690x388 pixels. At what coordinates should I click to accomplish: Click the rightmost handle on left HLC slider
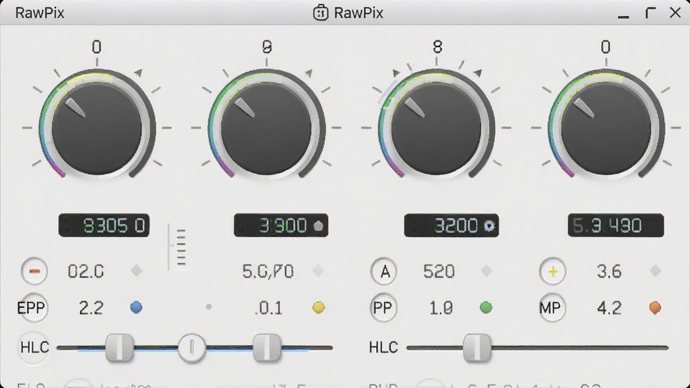point(267,348)
